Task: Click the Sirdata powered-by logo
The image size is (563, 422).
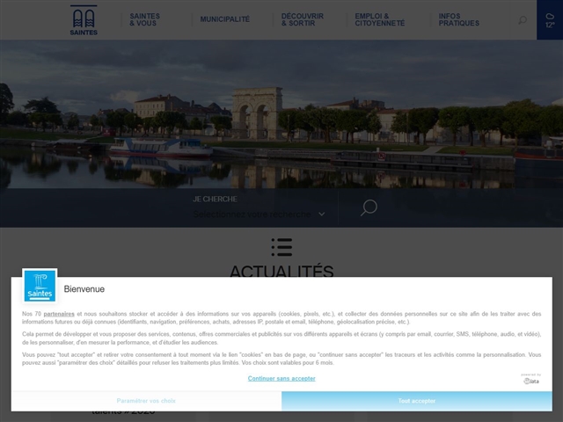Action: [x=530, y=378]
